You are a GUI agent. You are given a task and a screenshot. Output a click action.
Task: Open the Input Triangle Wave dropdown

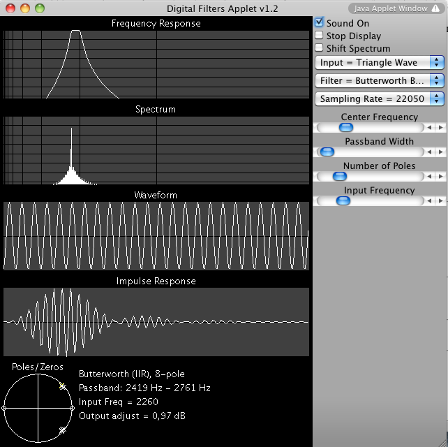pyautogui.click(x=380, y=63)
